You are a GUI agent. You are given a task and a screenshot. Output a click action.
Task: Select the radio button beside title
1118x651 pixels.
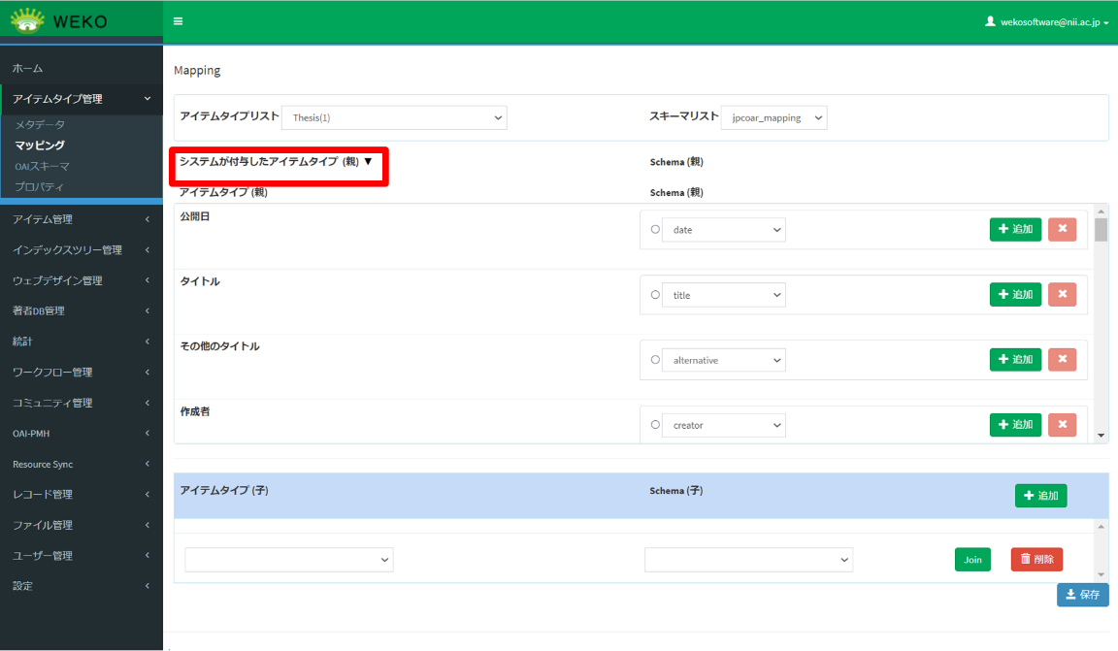click(655, 295)
